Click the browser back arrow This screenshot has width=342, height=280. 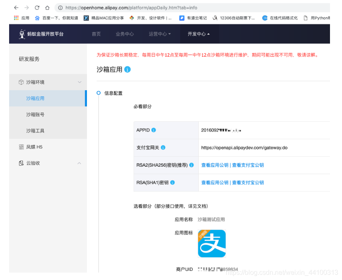click(x=16, y=8)
